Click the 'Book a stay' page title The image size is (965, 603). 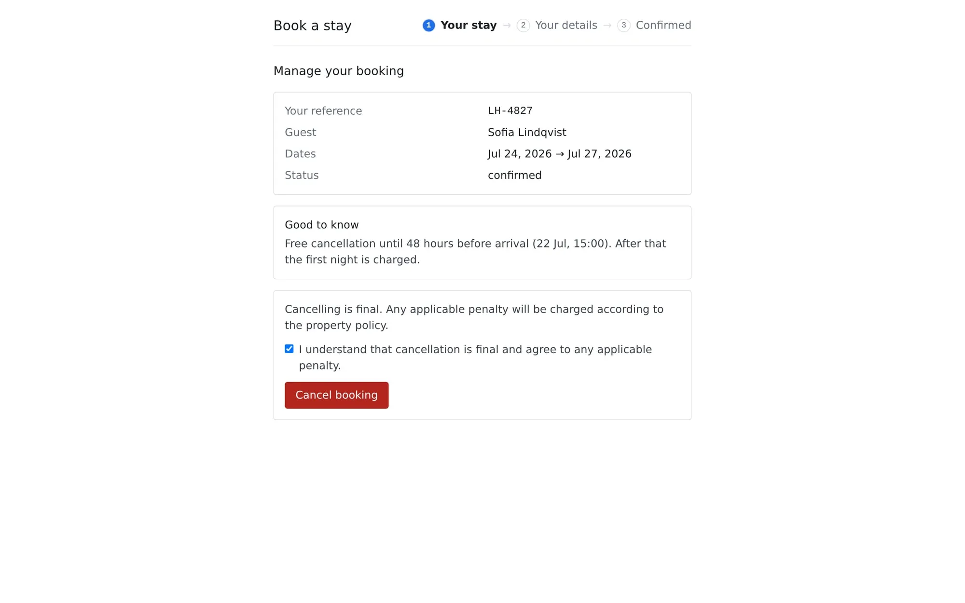(313, 26)
